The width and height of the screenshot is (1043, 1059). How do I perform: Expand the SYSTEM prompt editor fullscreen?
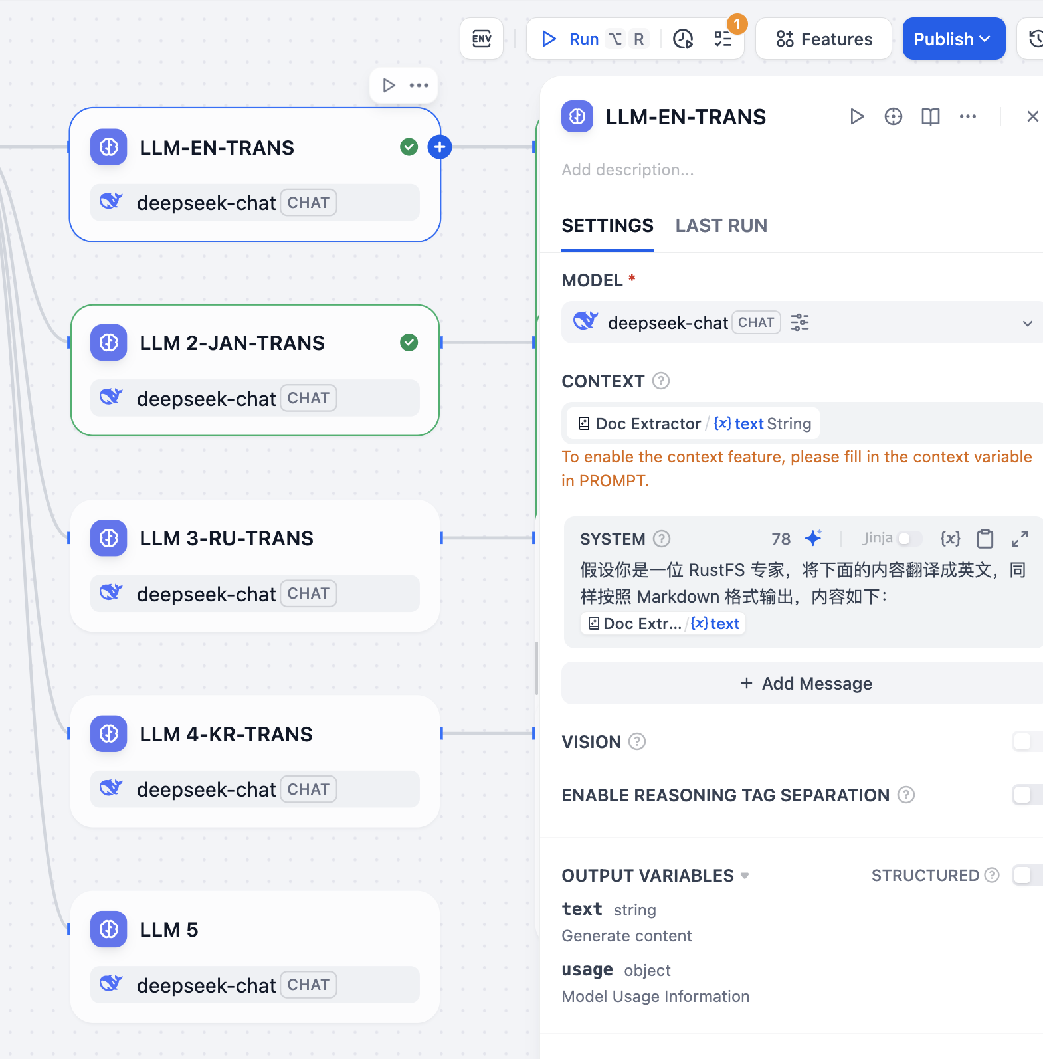(1020, 538)
